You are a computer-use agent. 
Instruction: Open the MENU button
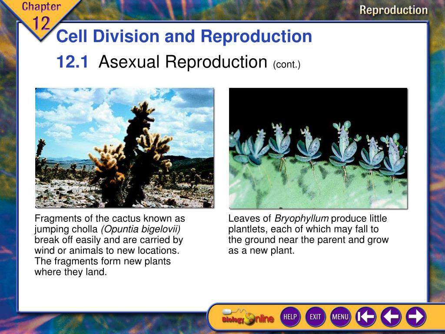(340, 317)
